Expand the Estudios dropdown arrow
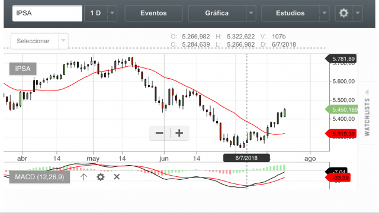This screenshot has height=213, width=379. 325,13
